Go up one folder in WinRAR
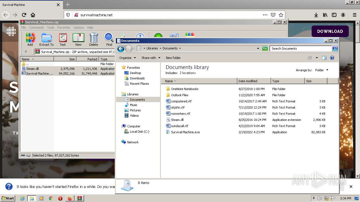The width and height of the screenshot is (360, 202). point(26,52)
